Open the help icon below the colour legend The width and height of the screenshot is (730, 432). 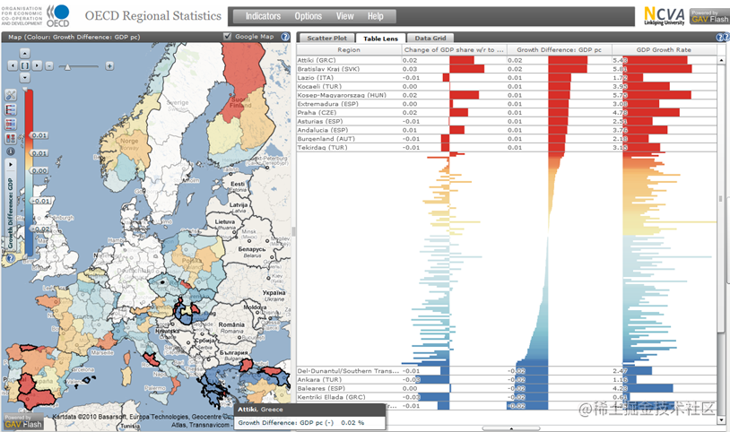pos(10,258)
